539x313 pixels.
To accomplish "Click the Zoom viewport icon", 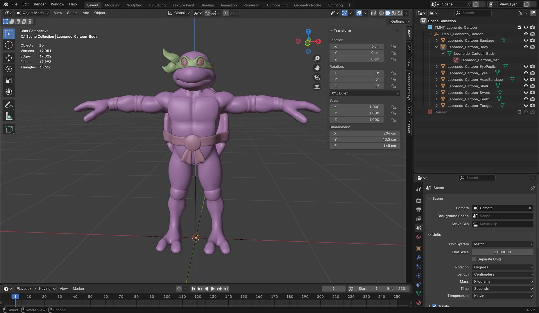I will 317,59.
